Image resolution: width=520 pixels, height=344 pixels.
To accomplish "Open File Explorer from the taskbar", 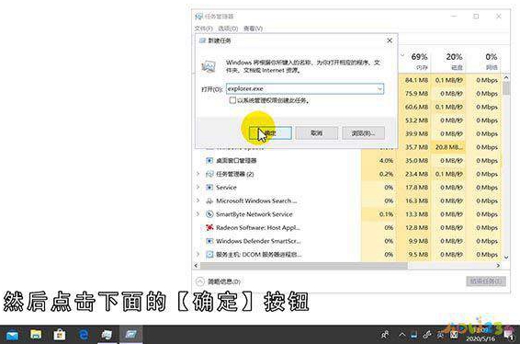I will click(36, 335).
